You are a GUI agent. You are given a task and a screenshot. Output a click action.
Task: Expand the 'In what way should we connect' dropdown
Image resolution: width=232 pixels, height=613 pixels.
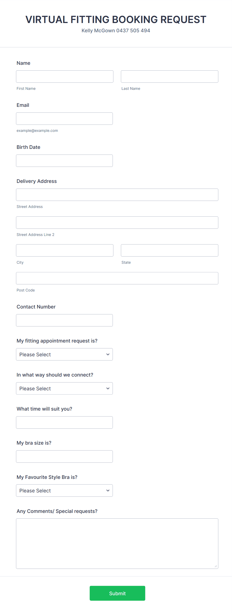click(64, 388)
